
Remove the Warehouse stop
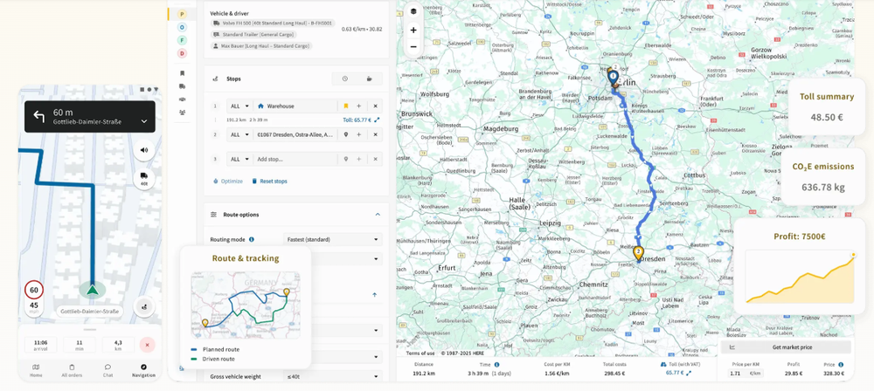pos(375,106)
